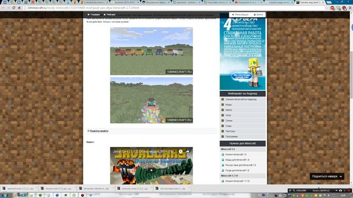This screenshot has width=353, height=198.
Task: Open the recorder overlay dropdown arrow
Action: (x=336, y=191)
